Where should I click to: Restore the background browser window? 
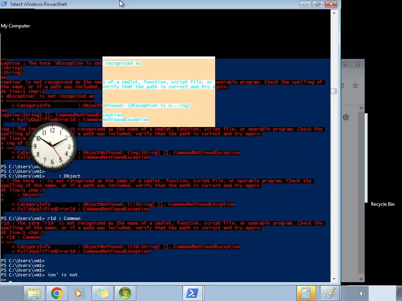click(345, 65)
